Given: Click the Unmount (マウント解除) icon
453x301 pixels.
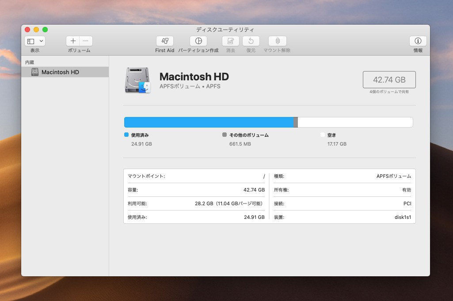Looking at the screenshot, I should click(277, 41).
